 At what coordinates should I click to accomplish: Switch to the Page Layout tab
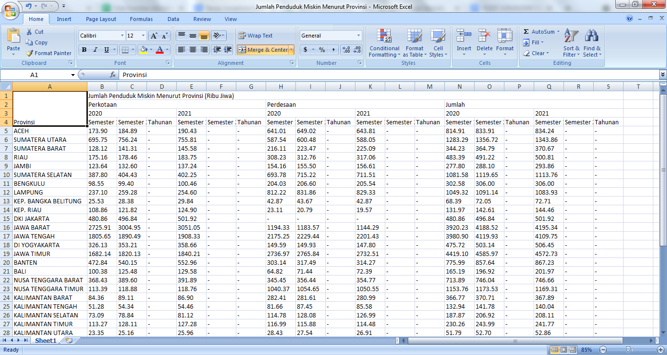[x=101, y=19]
